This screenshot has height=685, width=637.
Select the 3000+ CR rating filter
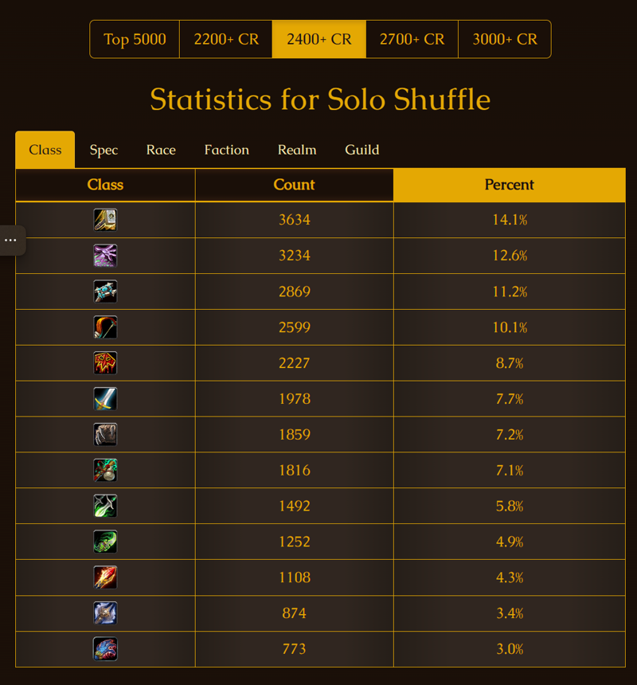click(505, 39)
